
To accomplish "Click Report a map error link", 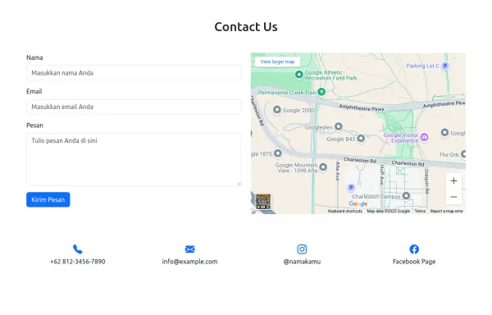I will click(x=447, y=211).
